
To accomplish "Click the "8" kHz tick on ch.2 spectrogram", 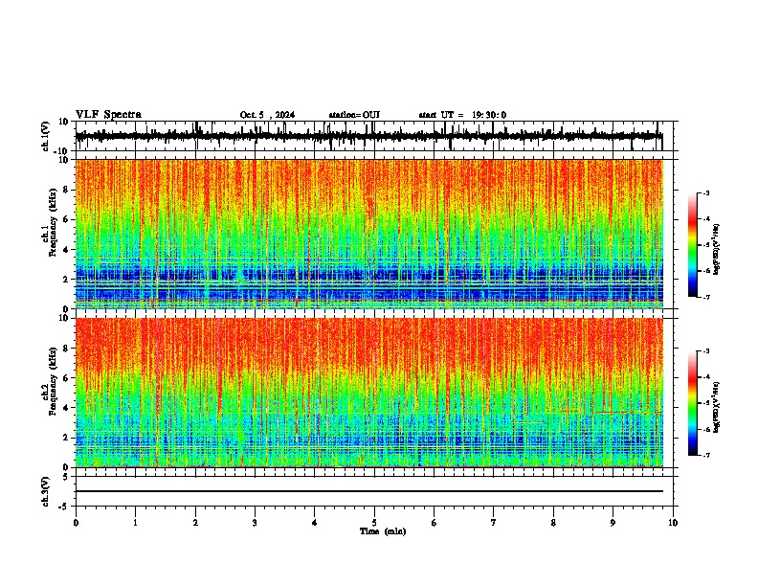I will 67,349.
